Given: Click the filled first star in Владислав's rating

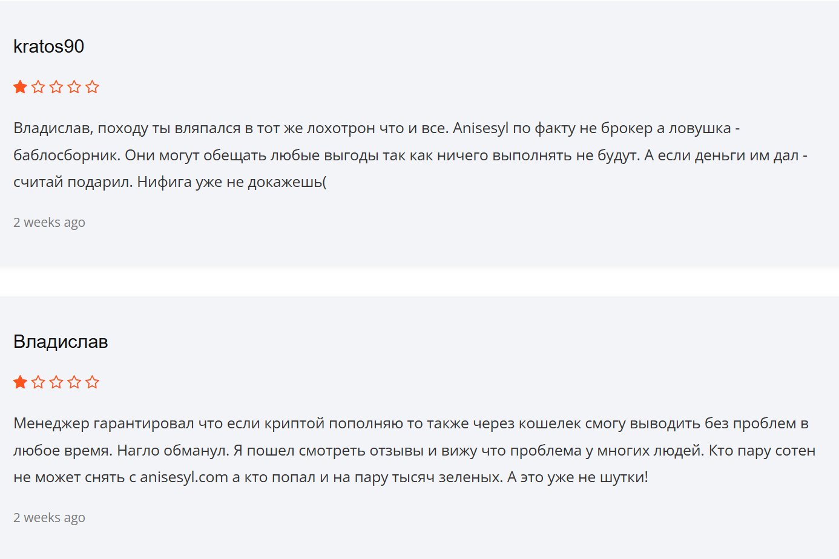Looking at the screenshot, I should click(x=20, y=382).
